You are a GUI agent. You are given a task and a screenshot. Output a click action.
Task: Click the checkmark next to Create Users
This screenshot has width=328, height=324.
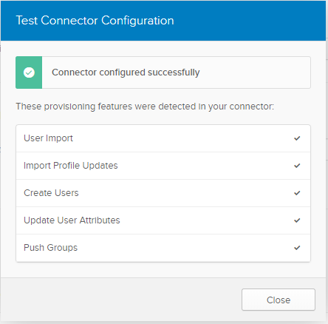(x=297, y=193)
